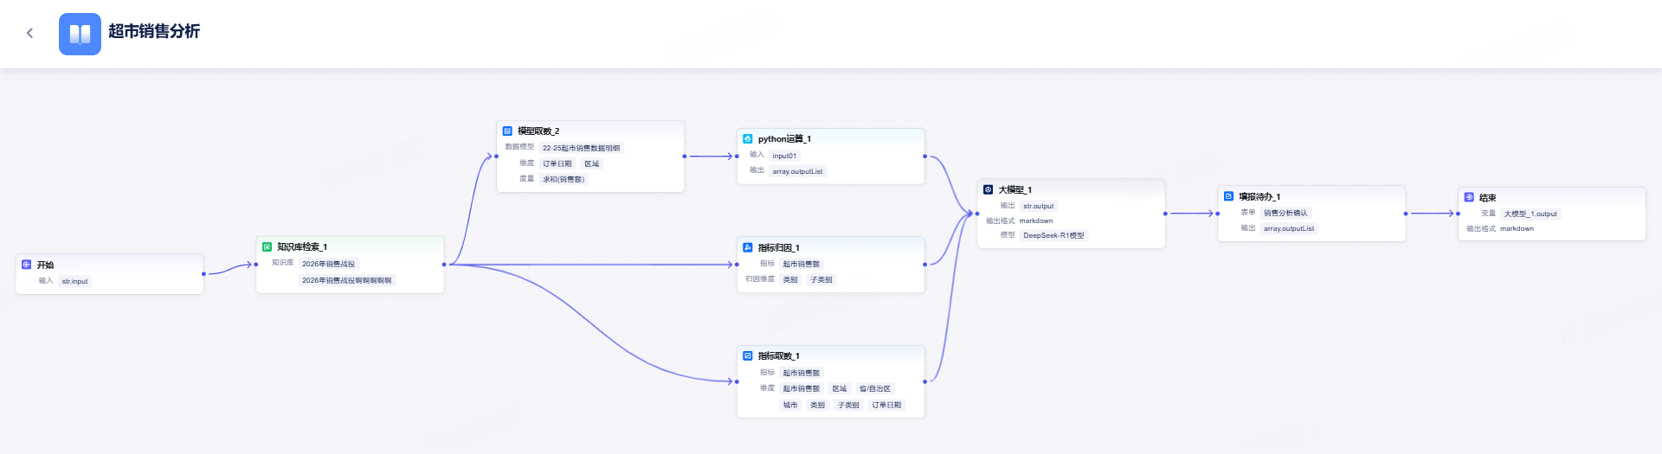This screenshot has width=1662, height=454.
Task: Click the 大模型_1.output variable tag
Action: tap(1530, 214)
